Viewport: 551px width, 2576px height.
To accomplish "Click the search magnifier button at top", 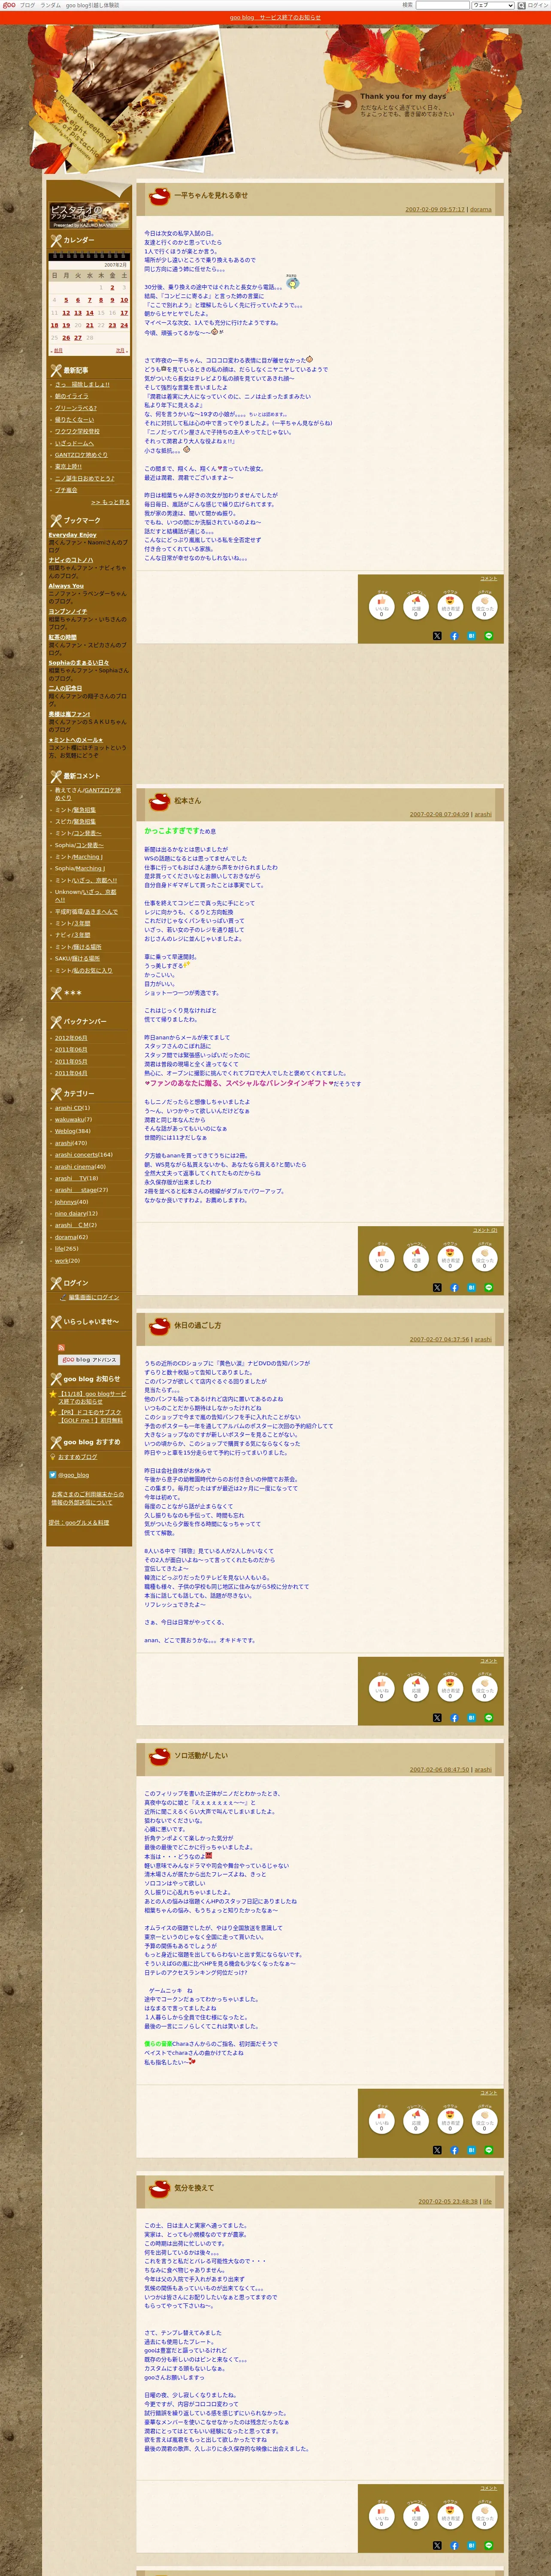I will click(521, 5).
